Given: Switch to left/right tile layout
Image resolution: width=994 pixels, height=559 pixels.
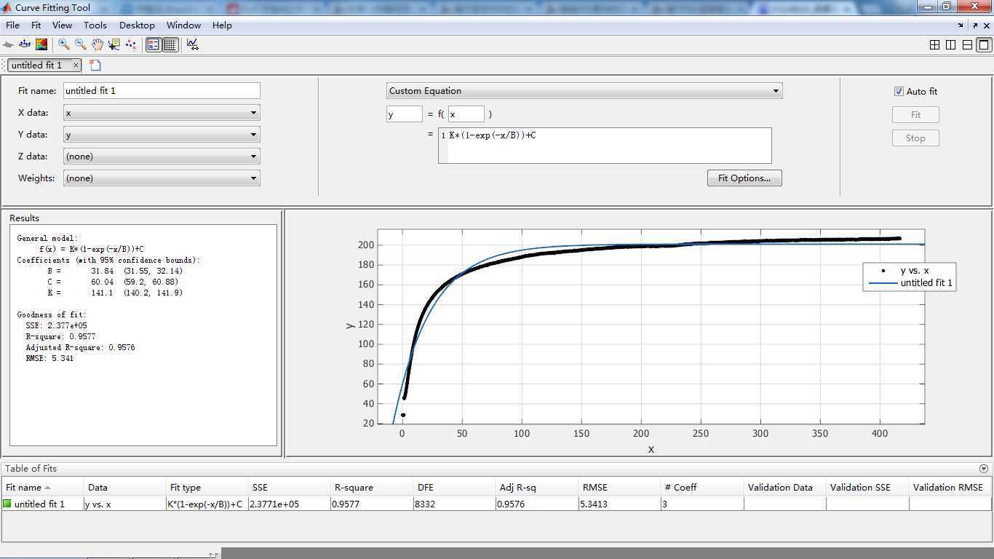Looking at the screenshot, I should (x=950, y=44).
